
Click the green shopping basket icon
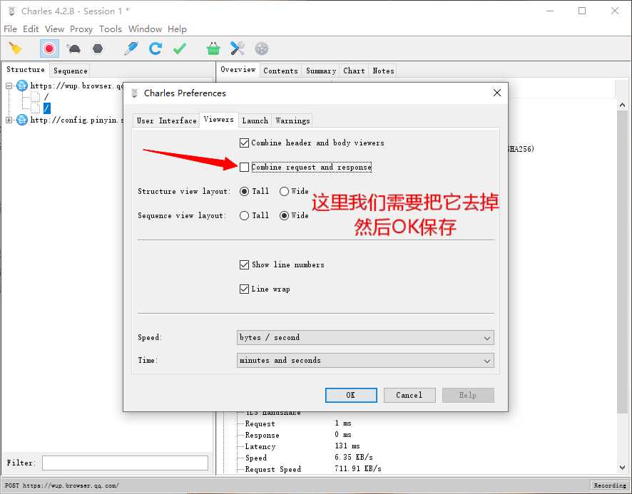[x=213, y=48]
